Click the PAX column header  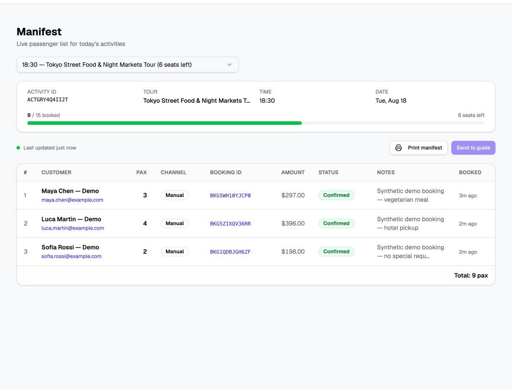click(141, 172)
